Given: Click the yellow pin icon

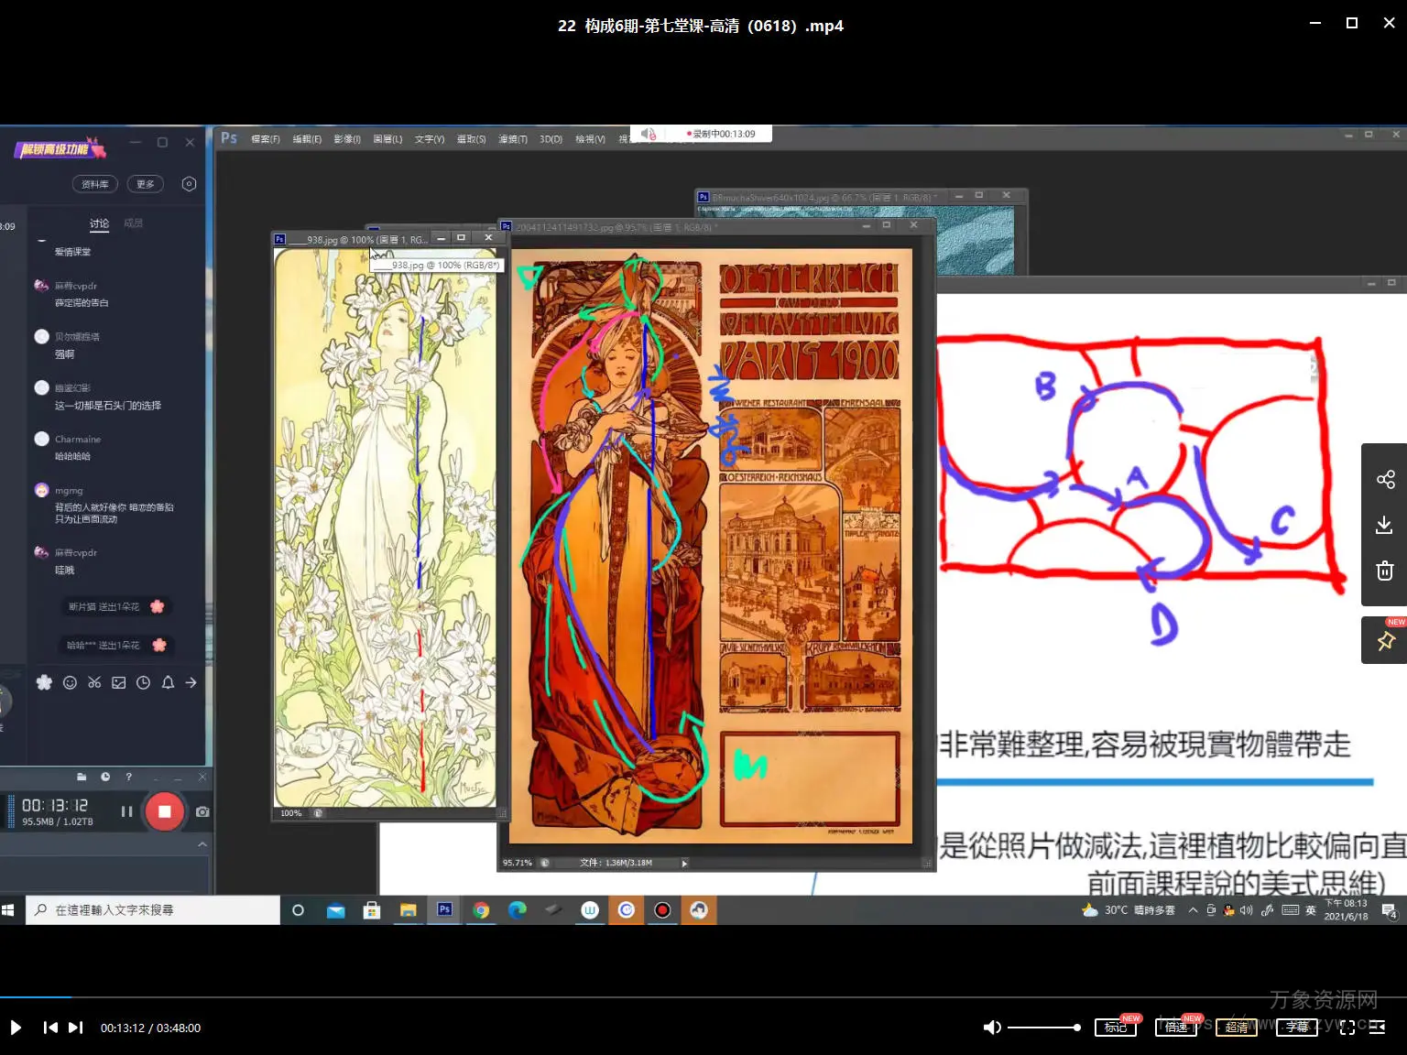Looking at the screenshot, I should 1385,641.
